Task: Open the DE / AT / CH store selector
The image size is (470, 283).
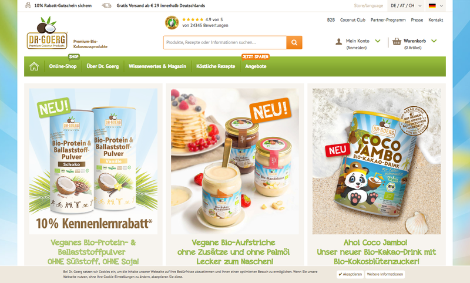Action: coord(406,6)
